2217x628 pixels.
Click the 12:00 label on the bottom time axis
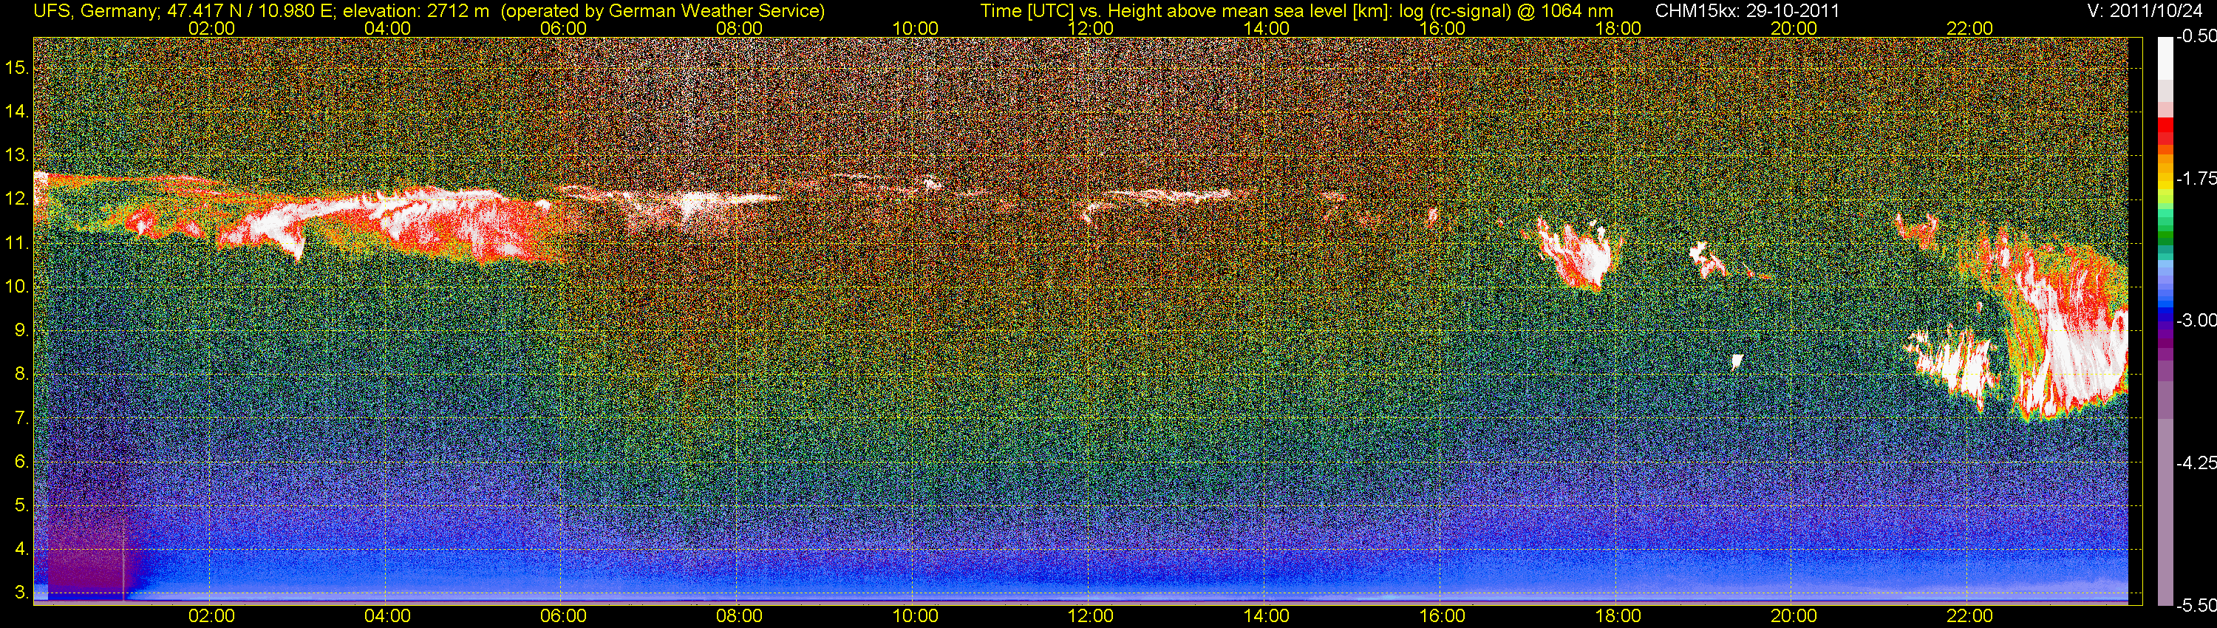[1091, 616]
